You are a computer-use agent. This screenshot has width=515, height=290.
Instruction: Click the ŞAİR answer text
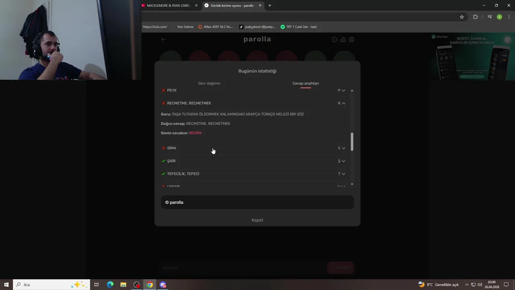pos(171,161)
